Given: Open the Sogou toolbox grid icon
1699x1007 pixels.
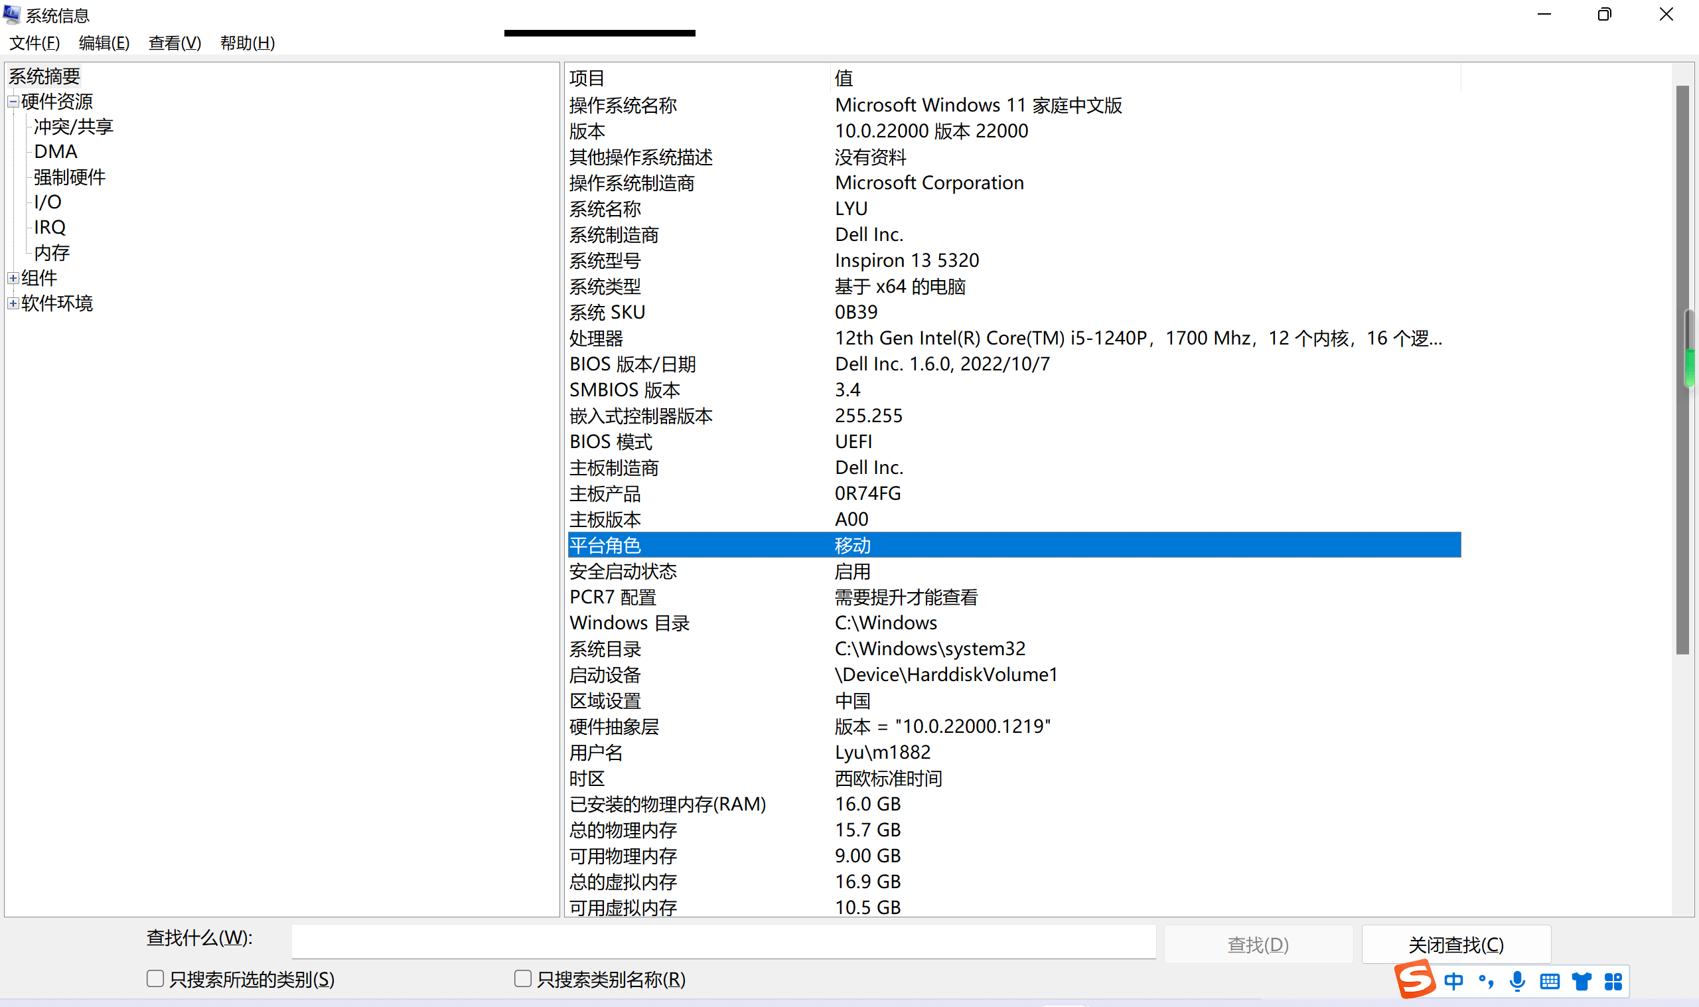Looking at the screenshot, I should (1613, 981).
